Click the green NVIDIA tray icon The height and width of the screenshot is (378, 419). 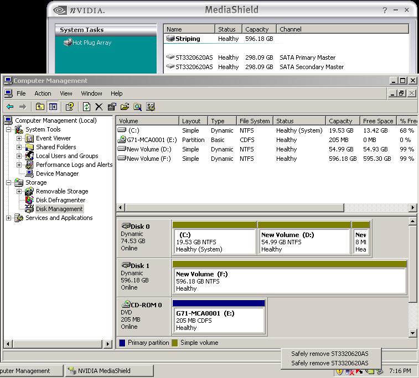[370, 371]
